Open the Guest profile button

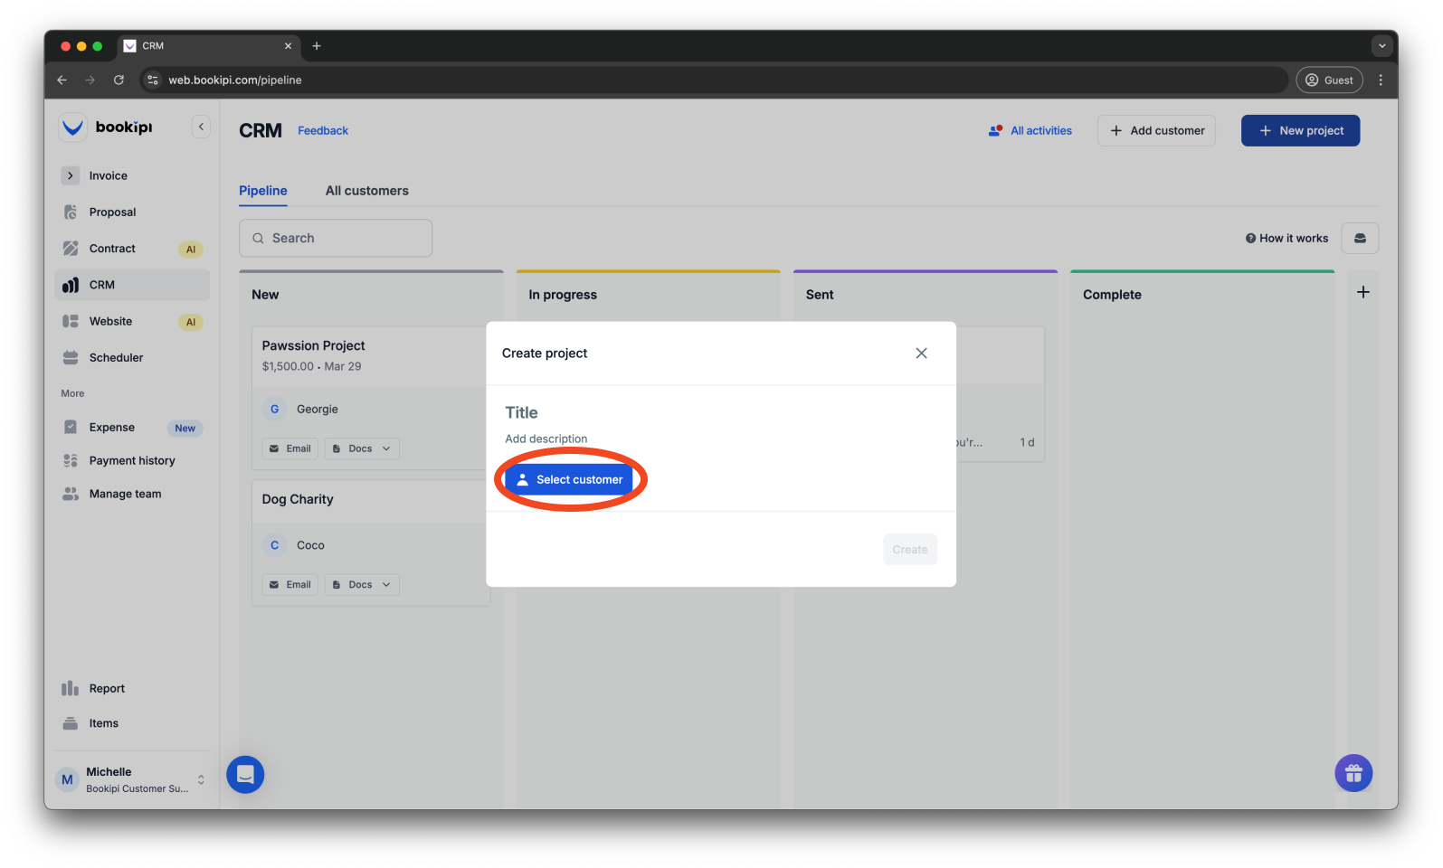1329,80
